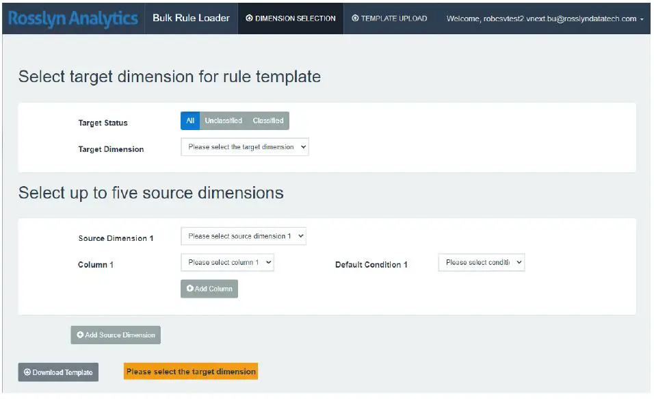Viewport: 654px width, 399px height.
Task: Switch to the Template Upload tab
Action: (x=389, y=18)
